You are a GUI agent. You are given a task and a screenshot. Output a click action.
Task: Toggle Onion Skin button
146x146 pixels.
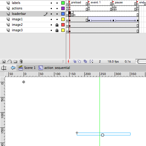click(x=75, y=61)
